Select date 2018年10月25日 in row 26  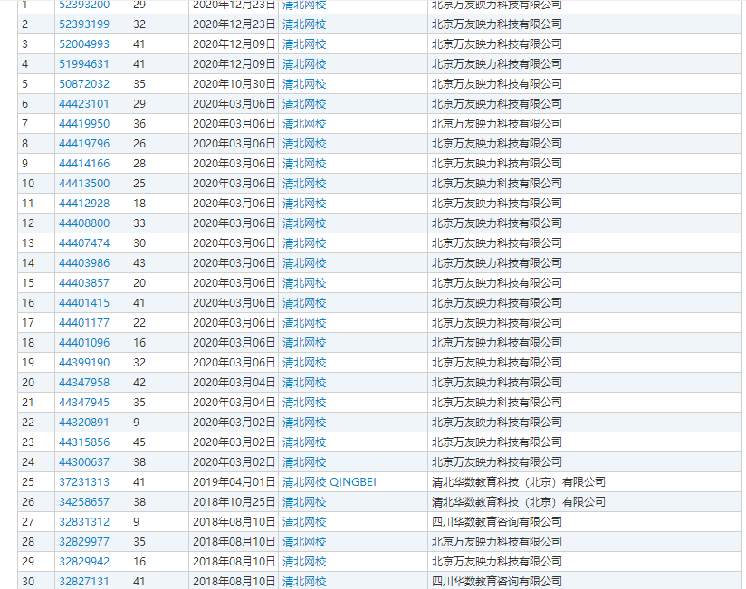[x=234, y=502]
